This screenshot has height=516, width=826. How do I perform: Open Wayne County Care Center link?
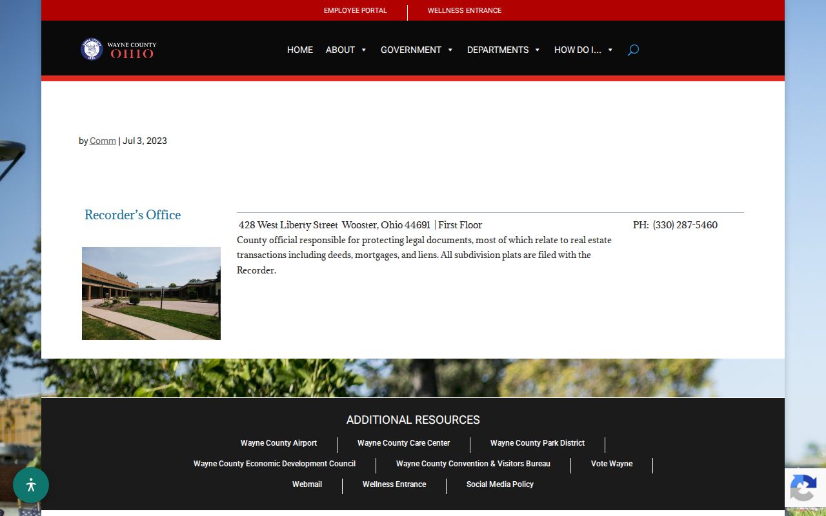tap(404, 443)
